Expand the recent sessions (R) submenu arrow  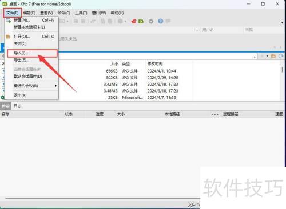point(55,86)
